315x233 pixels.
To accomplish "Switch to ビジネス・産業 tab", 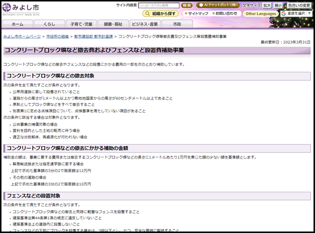I will 144,24.
